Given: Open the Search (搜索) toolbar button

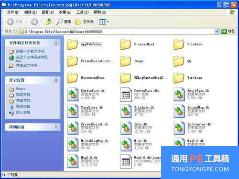Looking at the screenshot, I should pos(64,22).
